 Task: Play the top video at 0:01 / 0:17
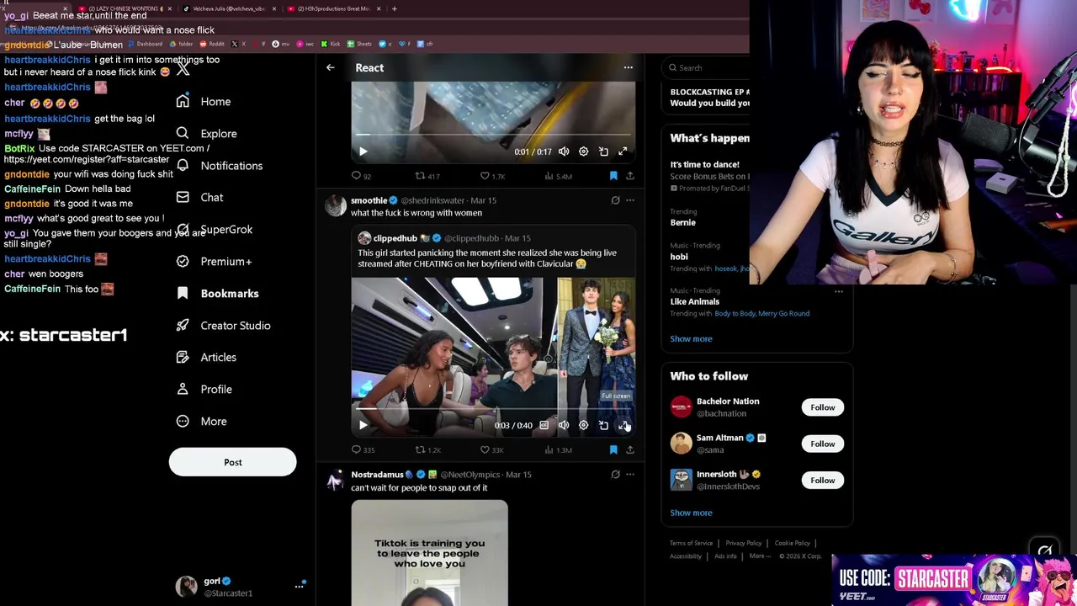tap(363, 151)
